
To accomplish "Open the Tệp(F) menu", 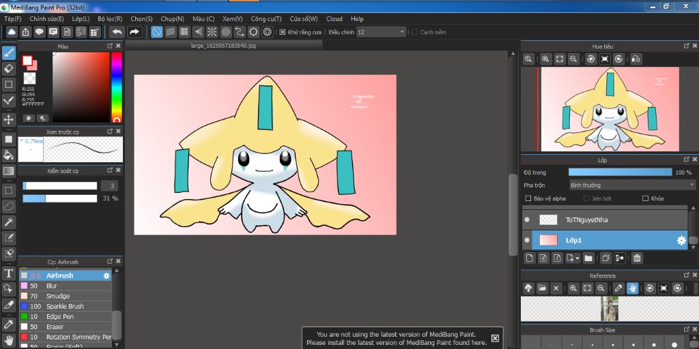I will click(12, 18).
